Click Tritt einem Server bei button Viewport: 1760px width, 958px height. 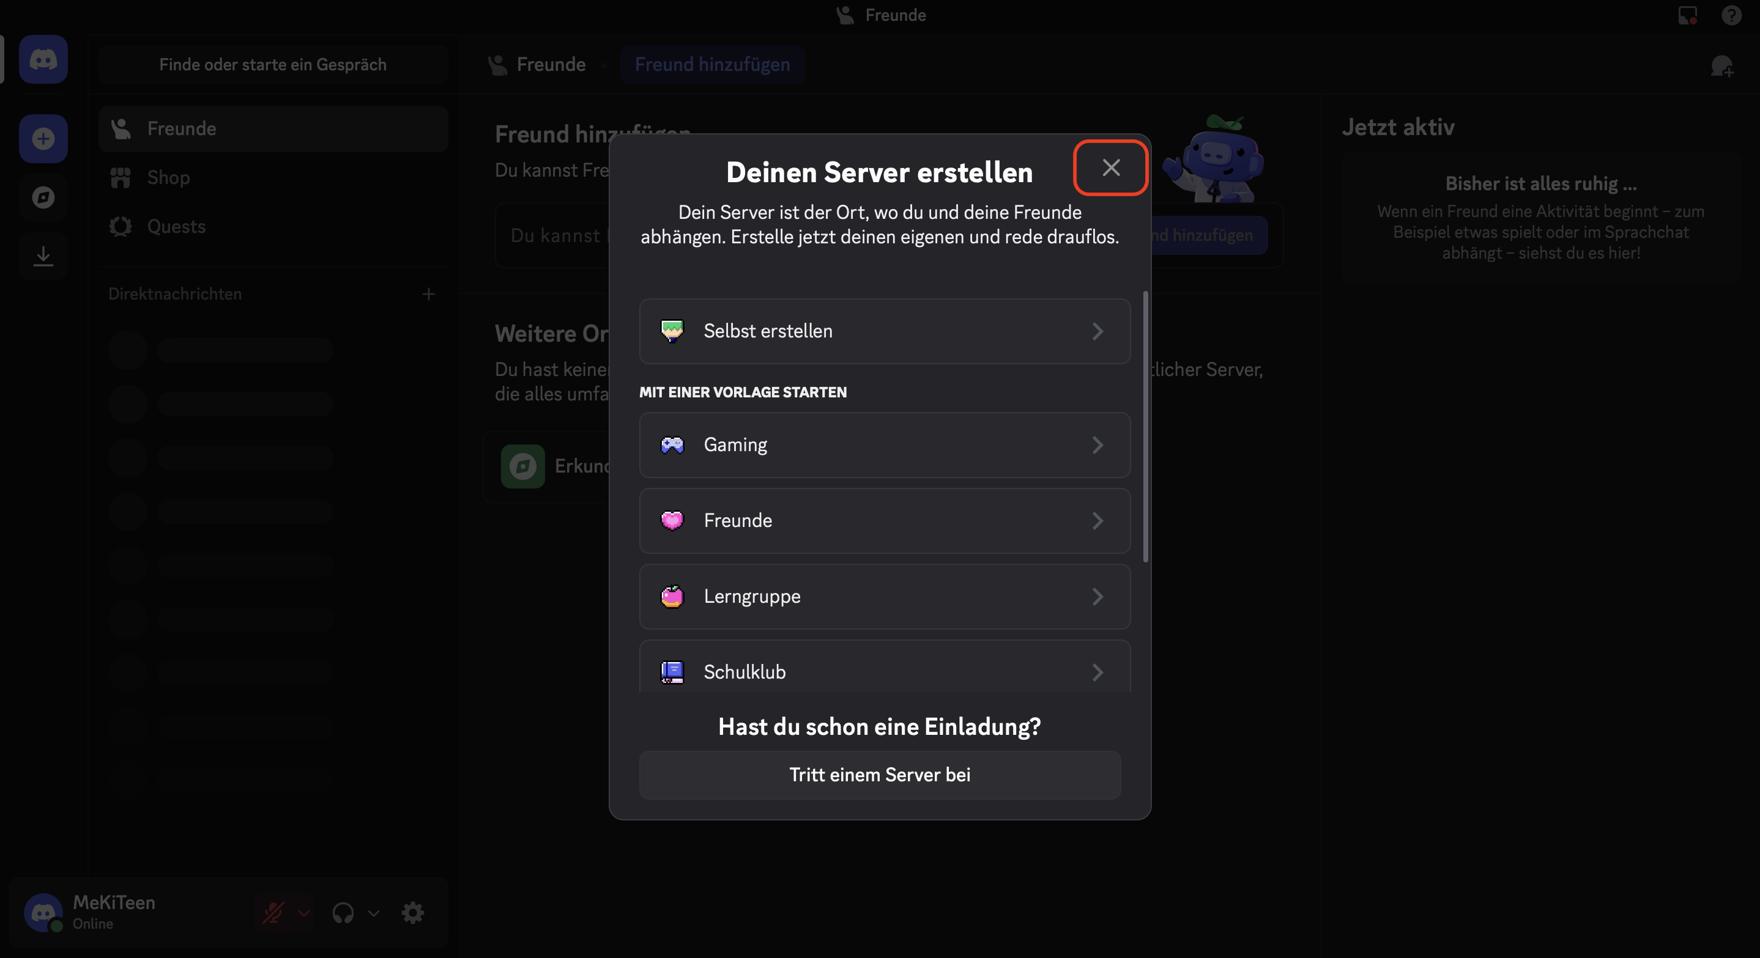[x=879, y=775]
